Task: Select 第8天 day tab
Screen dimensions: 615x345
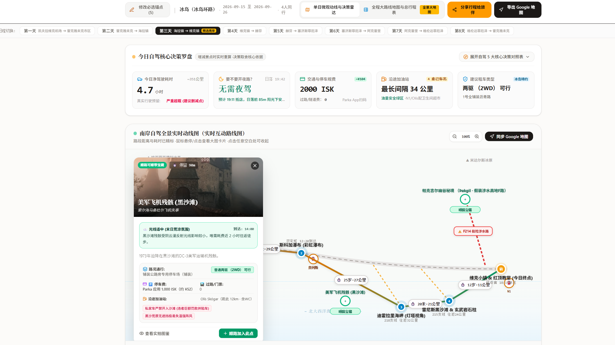Action: (x=482, y=31)
